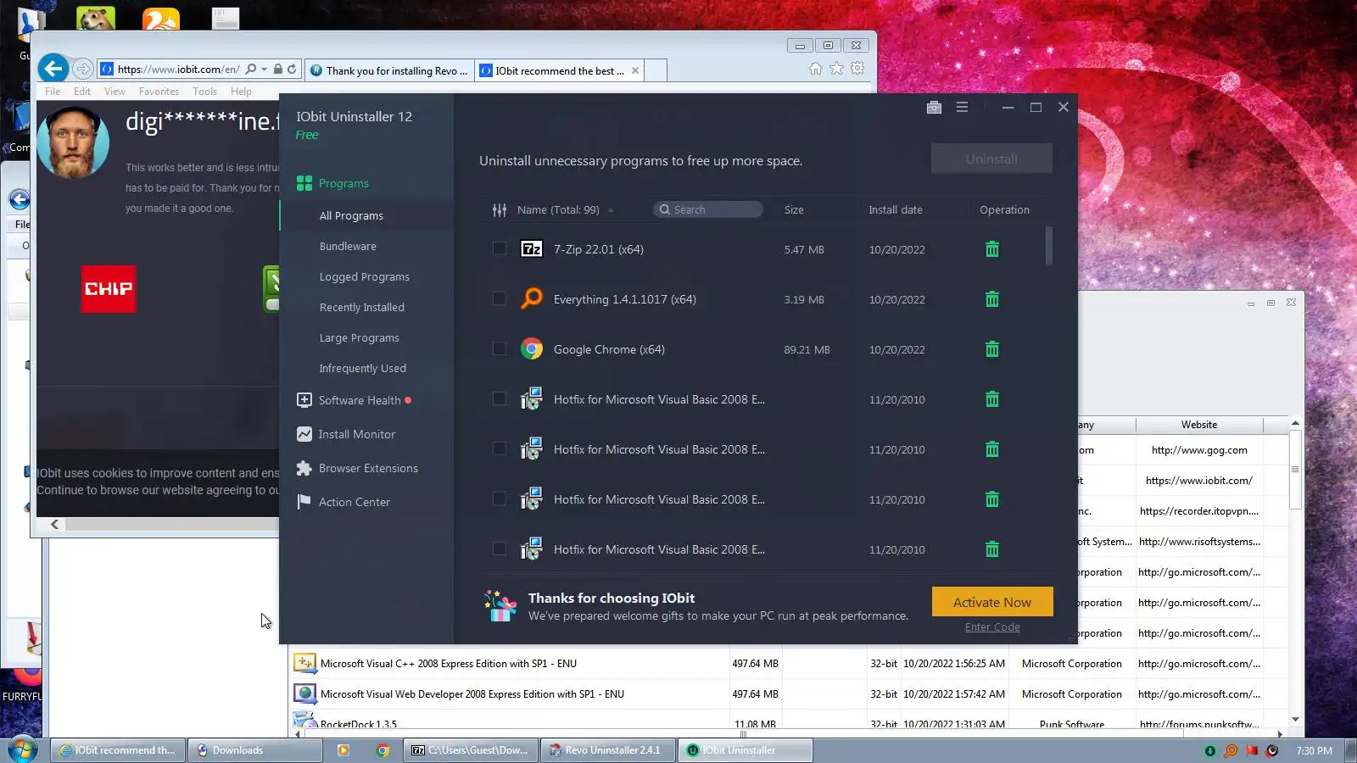Sort programs by the Name column arrow
The image size is (1357, 763).
click(x=611, y=210)
